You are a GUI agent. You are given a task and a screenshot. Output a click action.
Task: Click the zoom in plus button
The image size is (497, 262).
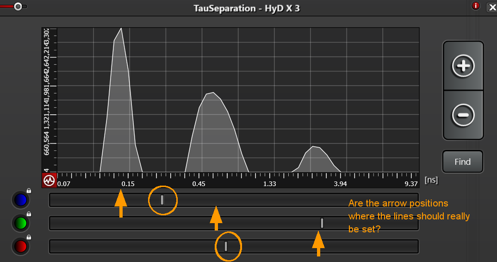[x=463, y=66]
